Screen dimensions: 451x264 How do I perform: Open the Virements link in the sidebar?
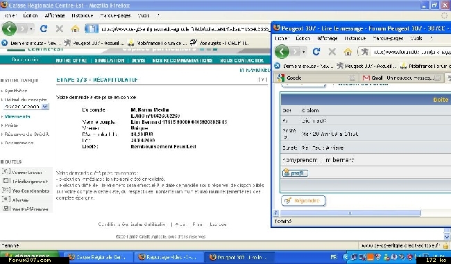point(17,116)
